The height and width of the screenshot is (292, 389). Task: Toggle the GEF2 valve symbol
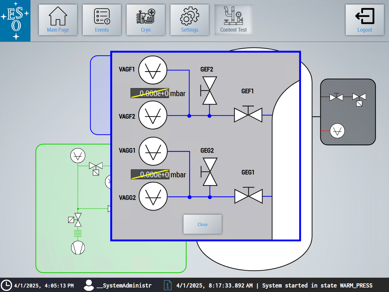pyautogui.click(x=209, y=90)
